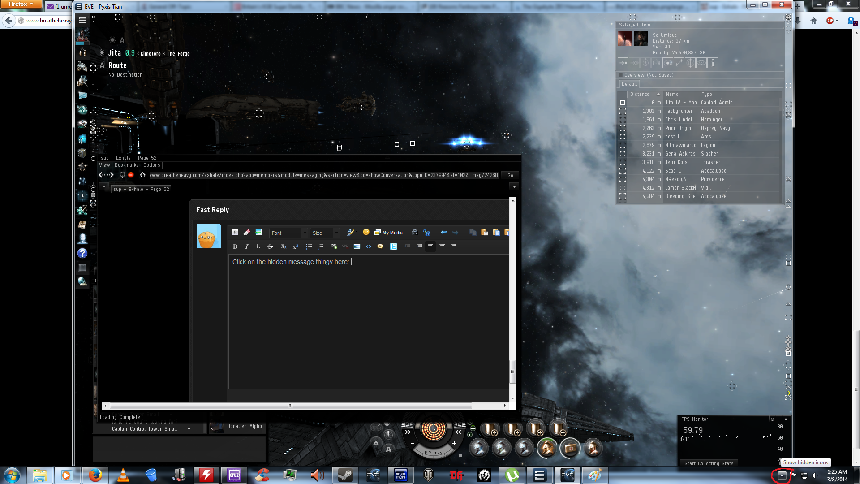Open the Size dropdown
Image resolution: width=860 pixels, height=484 pixels.
pos(325,233)
